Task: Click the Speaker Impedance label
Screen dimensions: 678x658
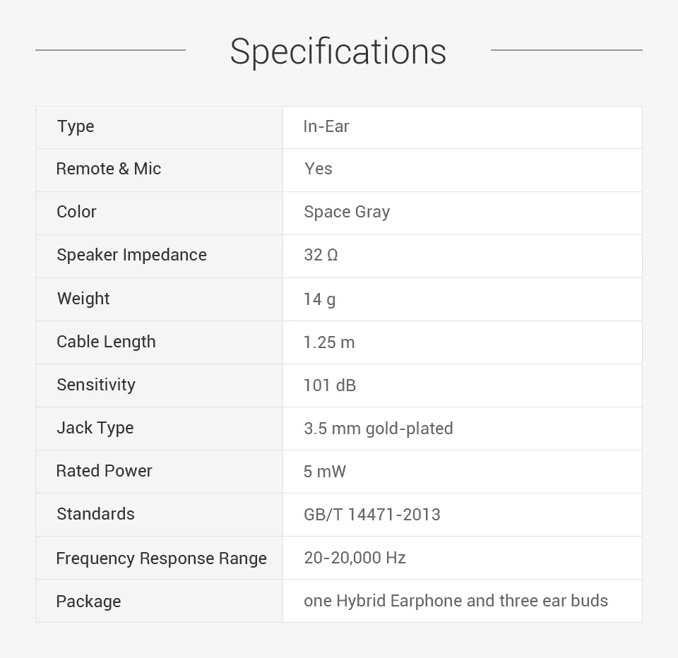Action: pos(131,255)
